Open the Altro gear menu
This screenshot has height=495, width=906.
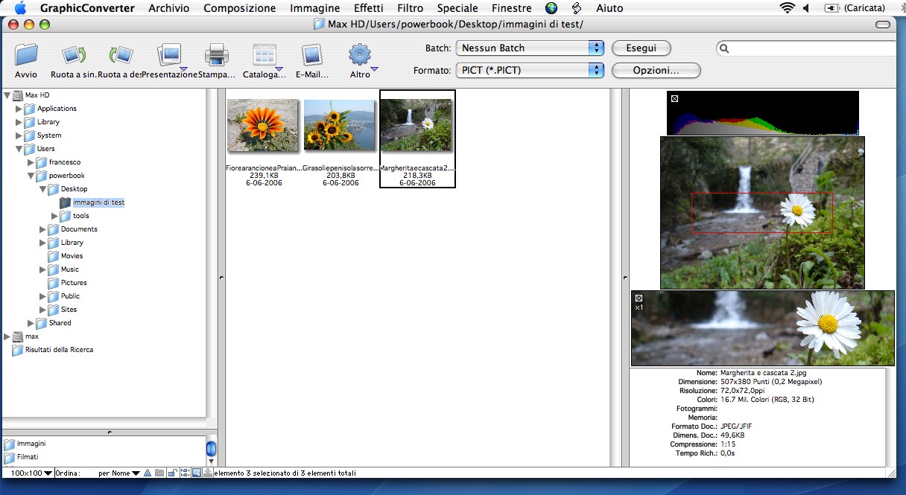(x=360, y=56)
